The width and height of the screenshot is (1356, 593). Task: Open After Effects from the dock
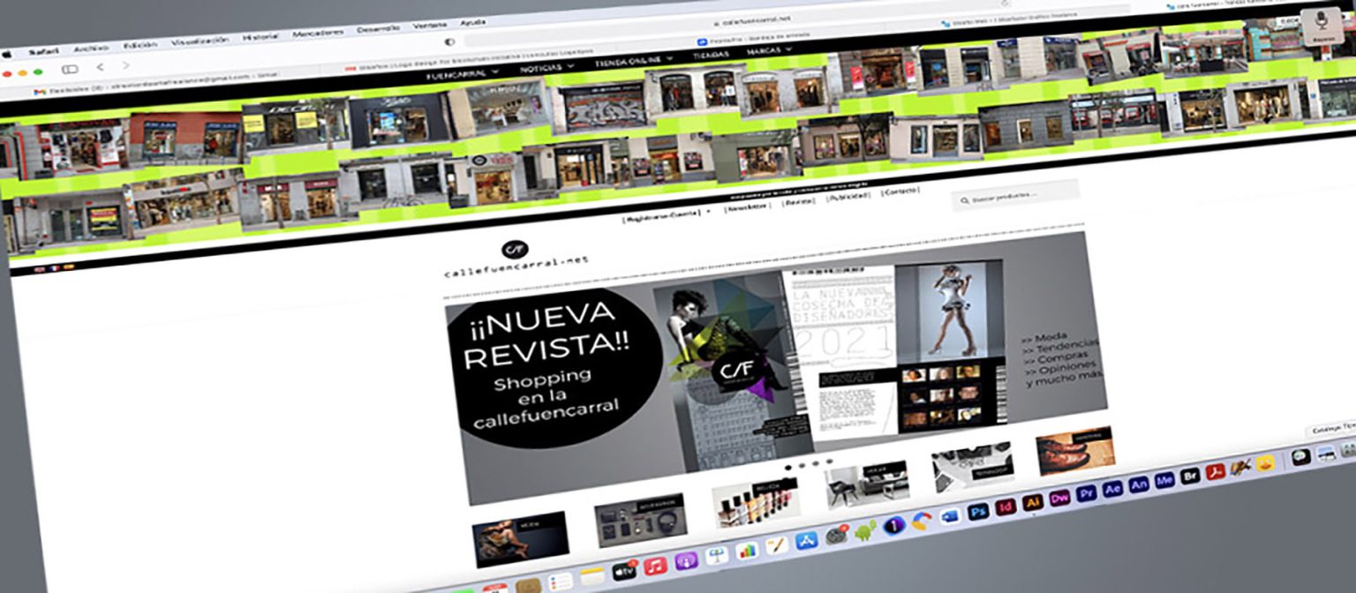(x=1112, y=489)
